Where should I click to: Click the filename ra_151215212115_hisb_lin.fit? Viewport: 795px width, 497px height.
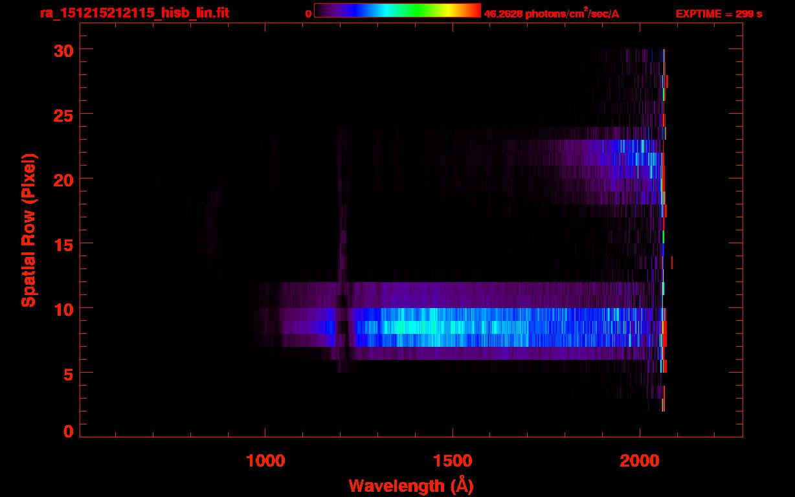tap(134, 13)
